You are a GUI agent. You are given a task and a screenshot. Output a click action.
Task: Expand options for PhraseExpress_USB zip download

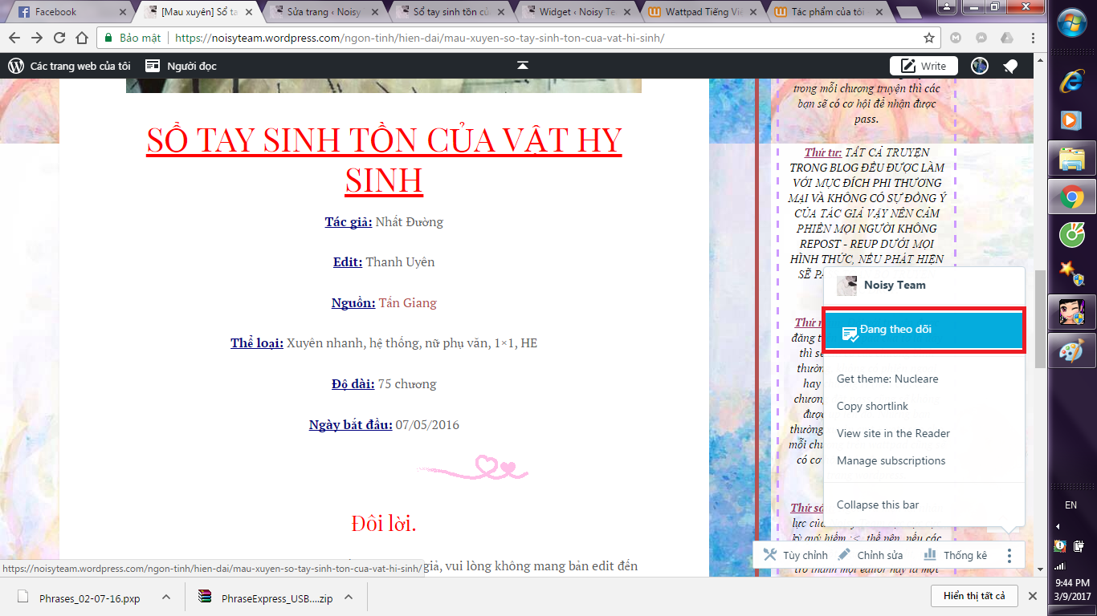pos(349,597)
